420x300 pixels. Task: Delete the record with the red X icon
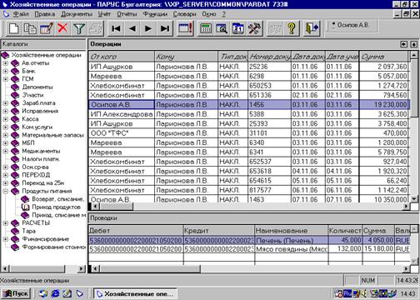click(x=62, y=28)
